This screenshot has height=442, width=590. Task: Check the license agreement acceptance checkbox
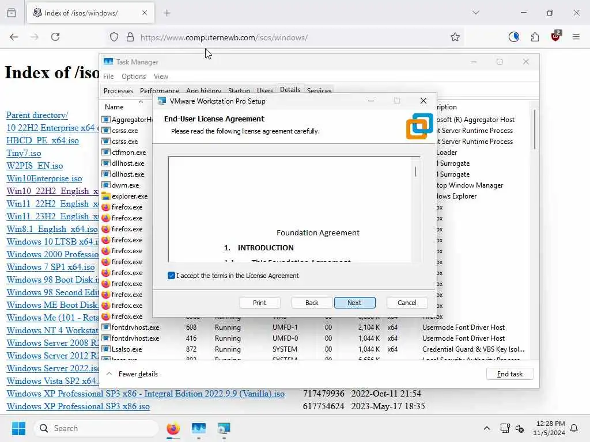pos(171,276)
